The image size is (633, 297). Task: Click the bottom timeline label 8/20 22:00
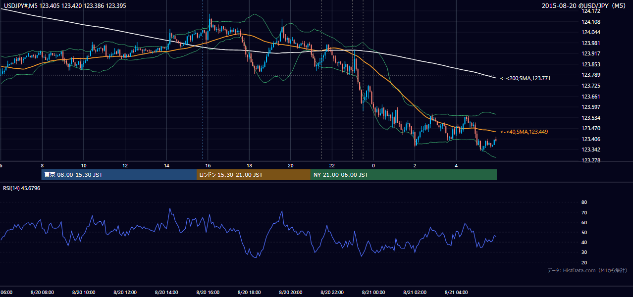(x=332, y=292)
